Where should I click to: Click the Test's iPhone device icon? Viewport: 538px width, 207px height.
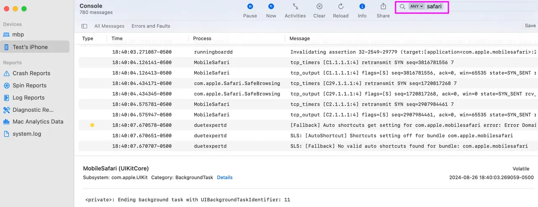(x=6, y=47)
